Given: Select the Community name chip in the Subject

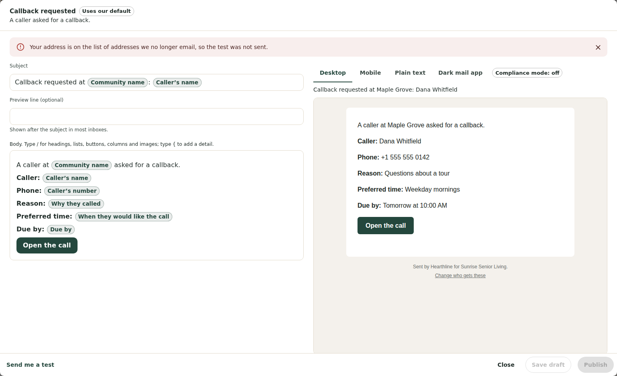Looking at the screenshot, I should pyautogui.click(x=118, y=82).
